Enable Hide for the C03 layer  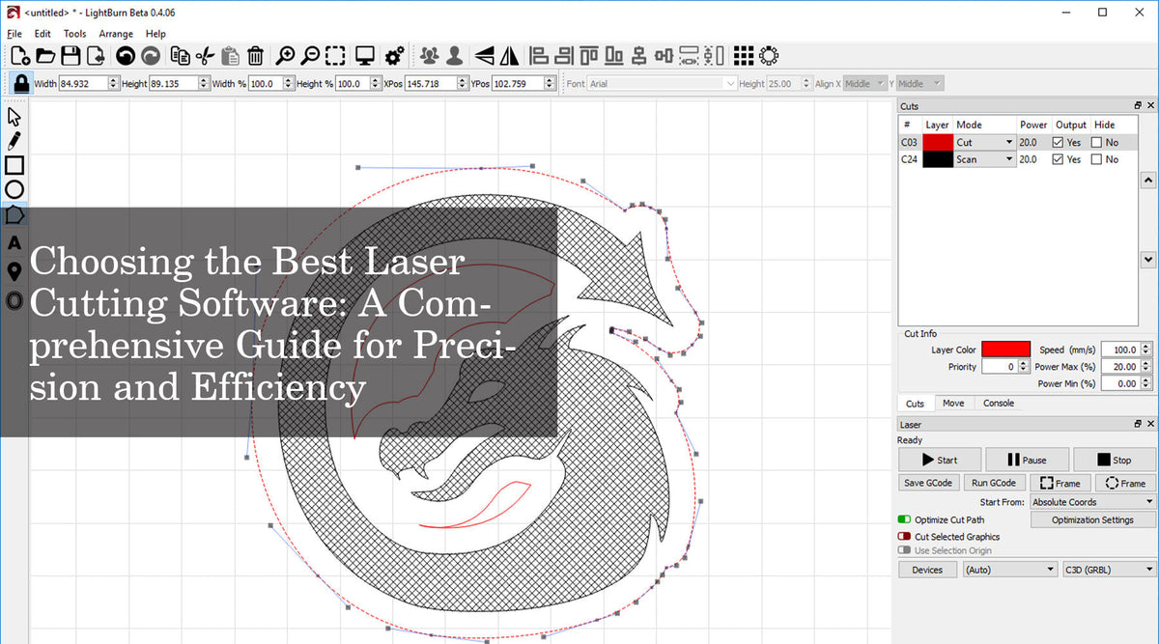point(1098,142)
